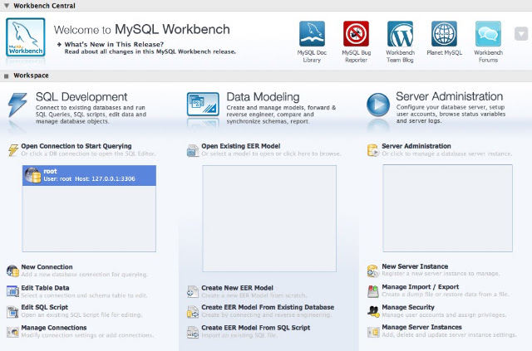Select the root connection entry

(x=89, y=176)
